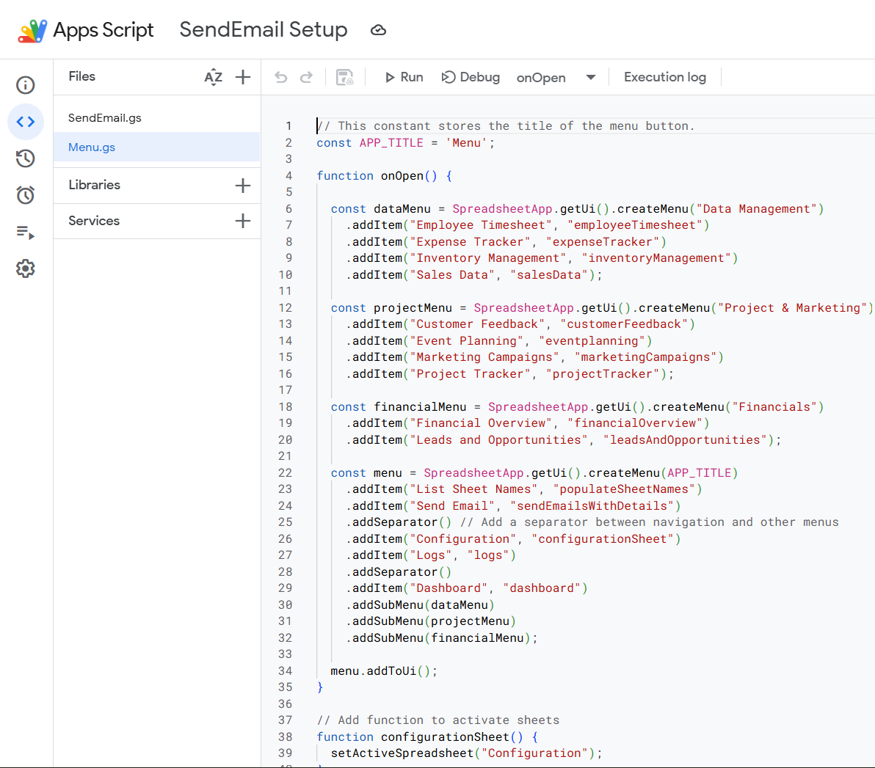Click the cloud save status icon
The image size is (875, 768).
click(378, 30)
